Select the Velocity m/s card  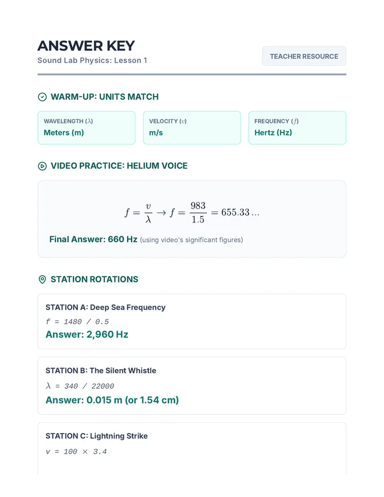pyautogui.click(x=192, y=128)
